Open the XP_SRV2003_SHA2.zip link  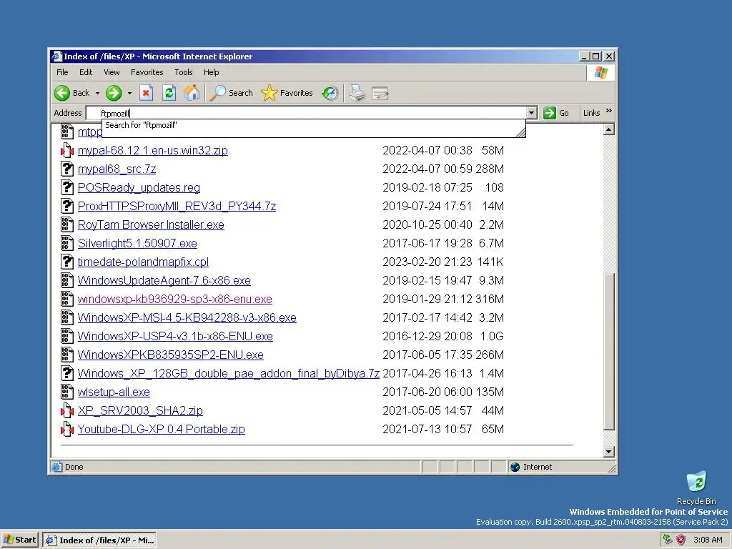pyautogui.click(x=140, y=411)
